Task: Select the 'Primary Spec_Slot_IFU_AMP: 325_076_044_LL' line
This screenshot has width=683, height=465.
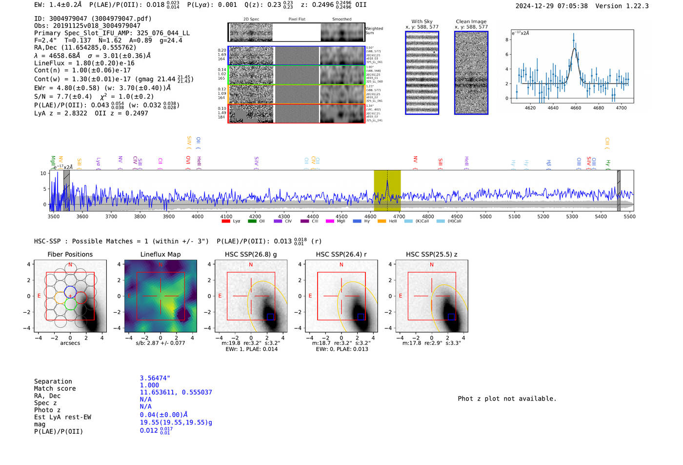Action: pyautogui.click(x=112, y=33)
